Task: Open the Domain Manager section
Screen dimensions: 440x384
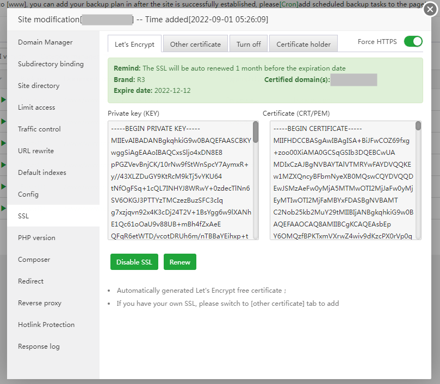Action: click(46, 42)
